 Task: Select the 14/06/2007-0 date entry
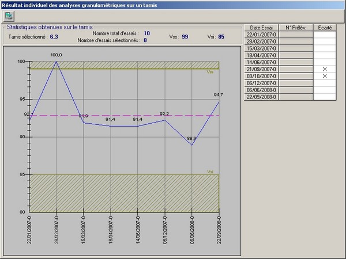point(261,62)
